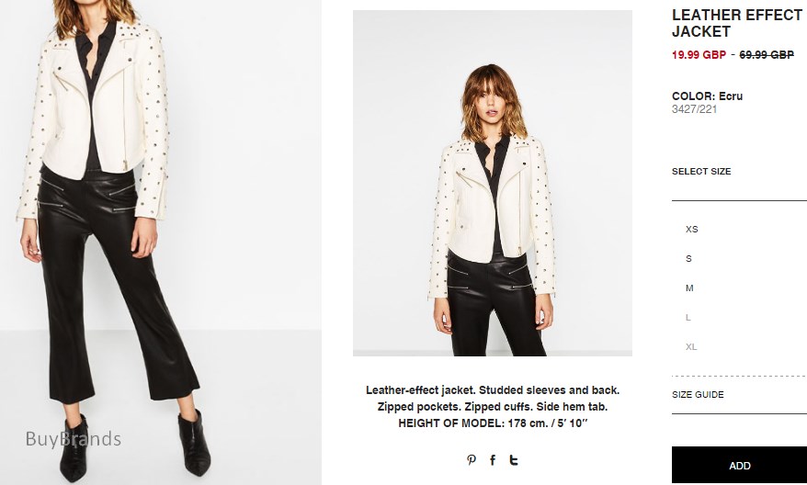This screenshot has height=485, width=807.
Task: Pick the greyed-out size L
Action: pos(688,317)
